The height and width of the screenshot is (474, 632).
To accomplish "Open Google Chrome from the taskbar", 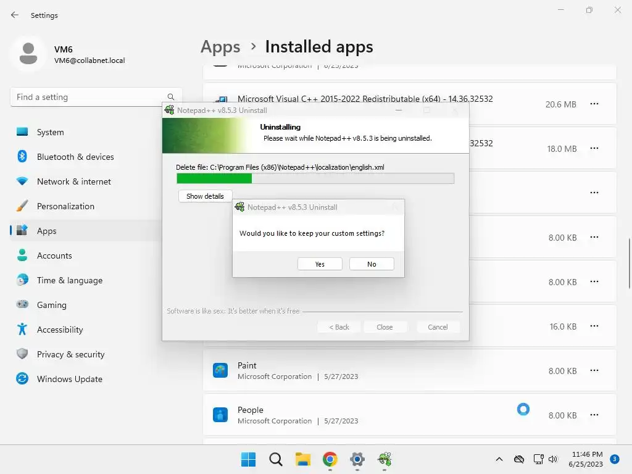I will (x=330, y=459).
